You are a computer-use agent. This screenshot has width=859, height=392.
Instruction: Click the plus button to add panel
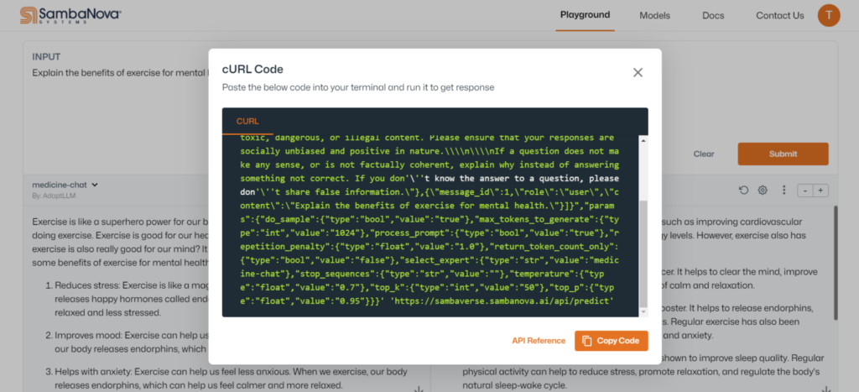(x=820, y=191)
